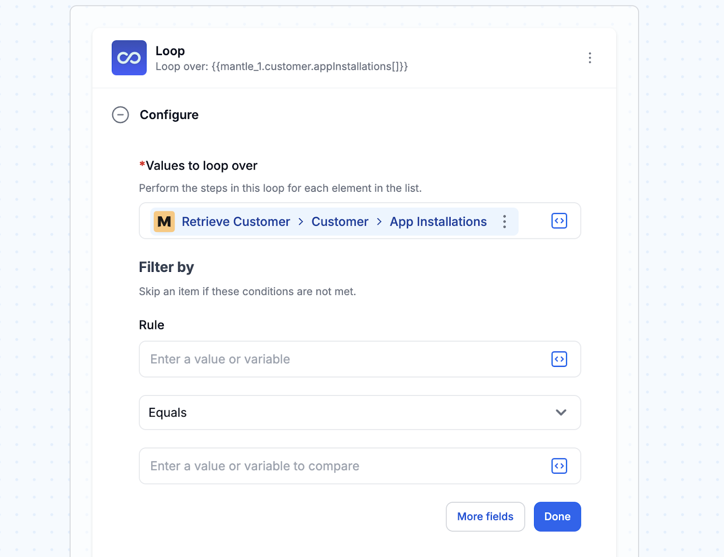Select App Installations in variable path
The height and width of the screenshot is (557, 724).
click(x=438, y=222)
